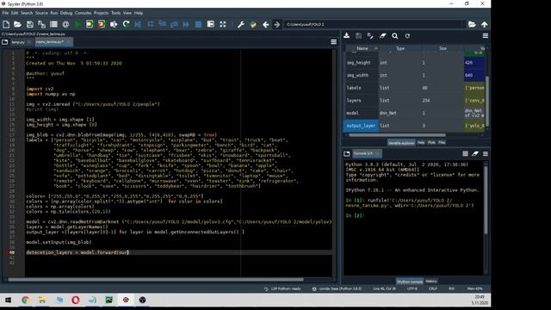Screen dimensions: 551x310
Task: Switch to the History tab
Action: 430,282
